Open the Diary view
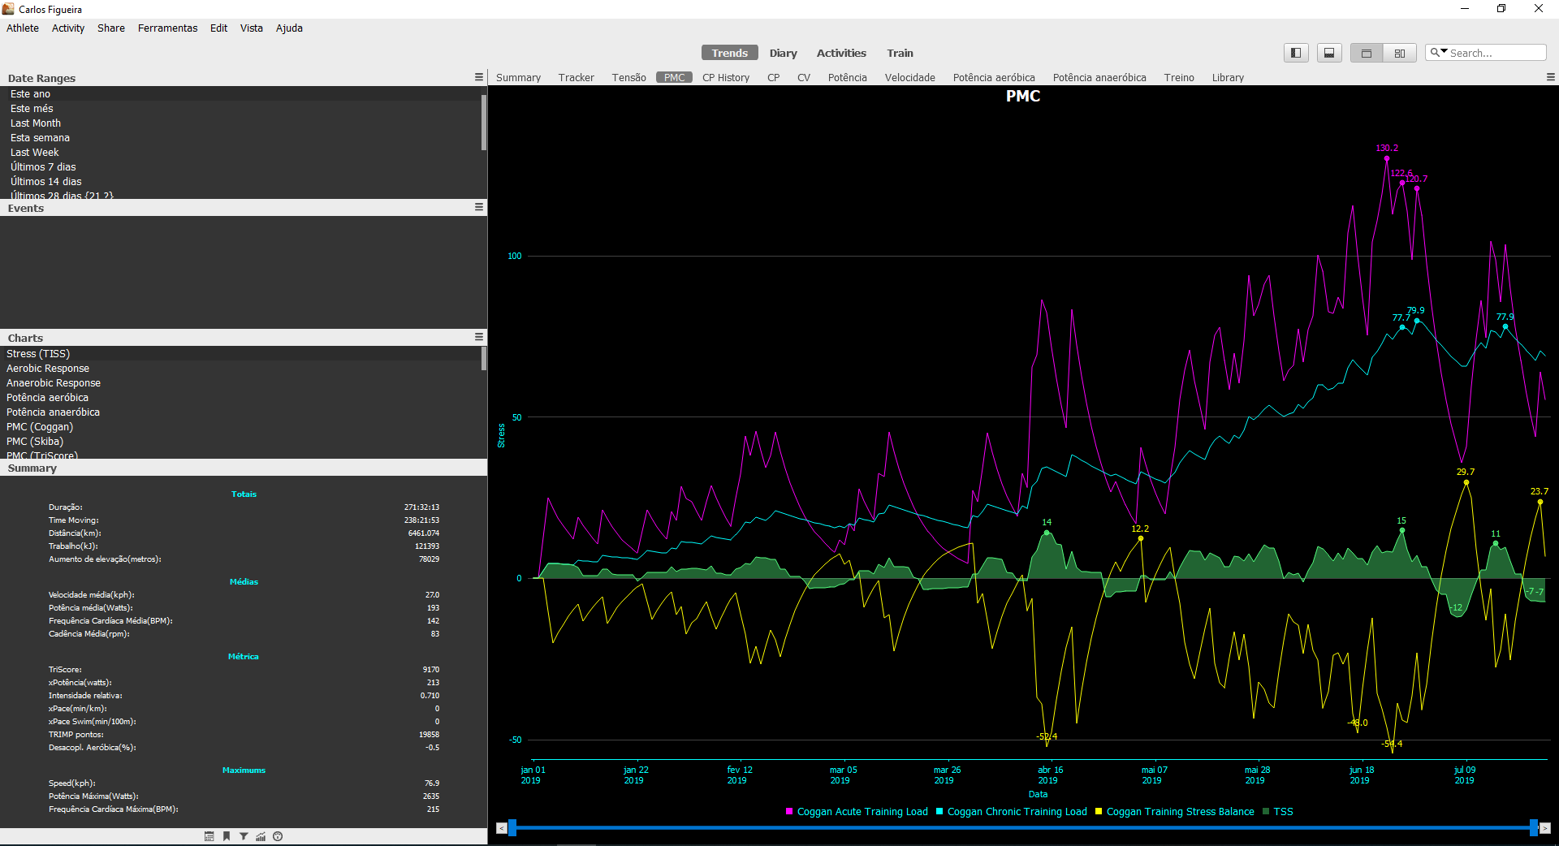Screen dimensions: 1559x846 tap(784, 53)
